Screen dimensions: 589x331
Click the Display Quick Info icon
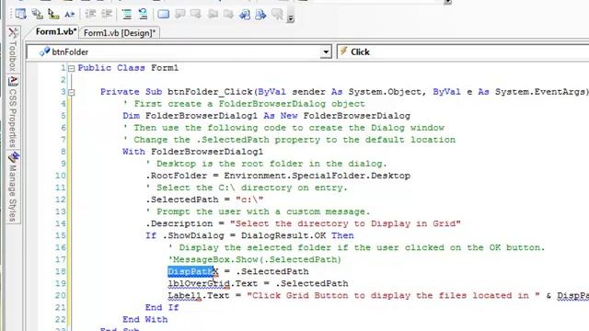point(53,15)
